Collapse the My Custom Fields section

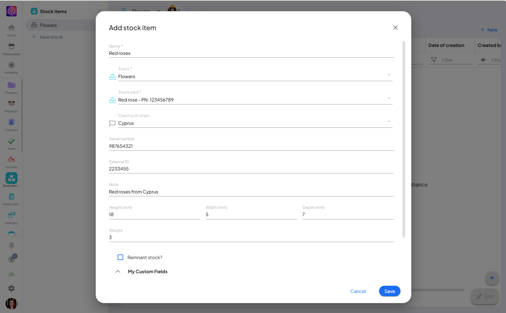coord(118,272)
